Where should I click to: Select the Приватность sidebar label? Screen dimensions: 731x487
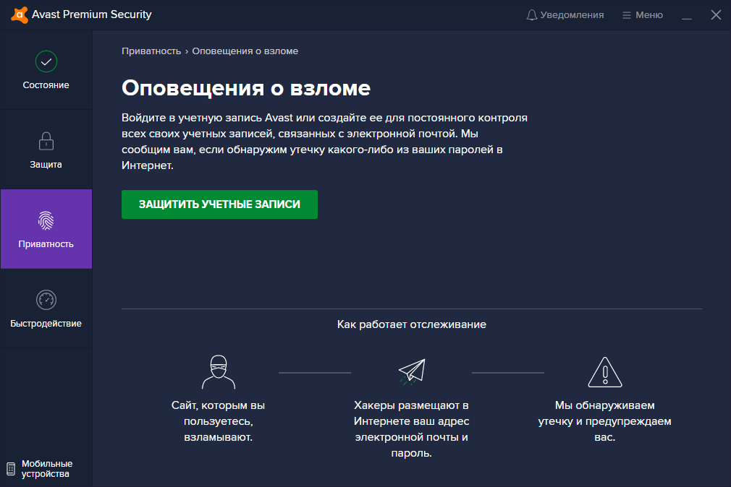click(46, 244)
